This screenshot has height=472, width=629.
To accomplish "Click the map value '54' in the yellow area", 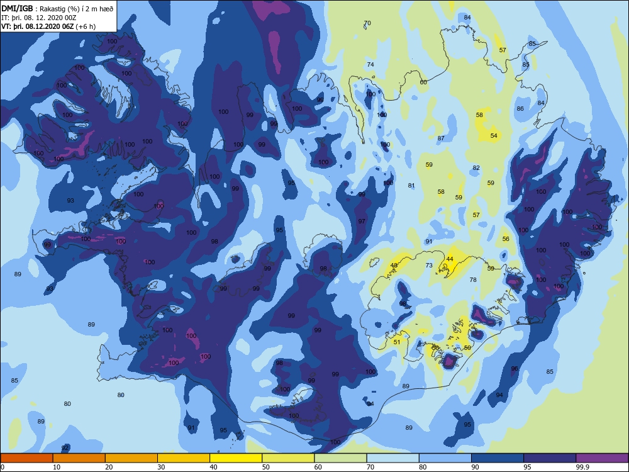I will pyautogui.click(x=494, y=136).
